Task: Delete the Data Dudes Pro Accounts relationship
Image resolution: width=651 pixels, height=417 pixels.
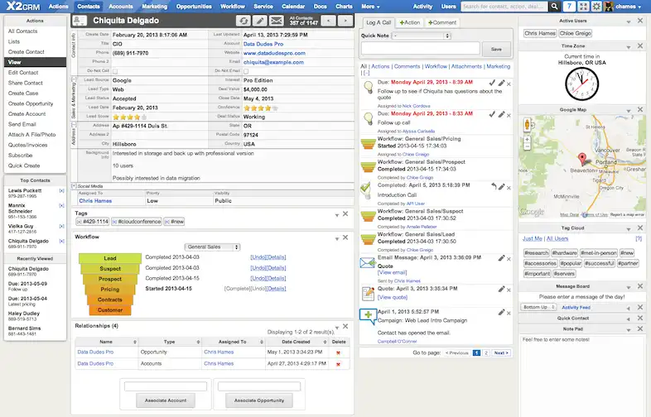Action: tap(339, 364)
